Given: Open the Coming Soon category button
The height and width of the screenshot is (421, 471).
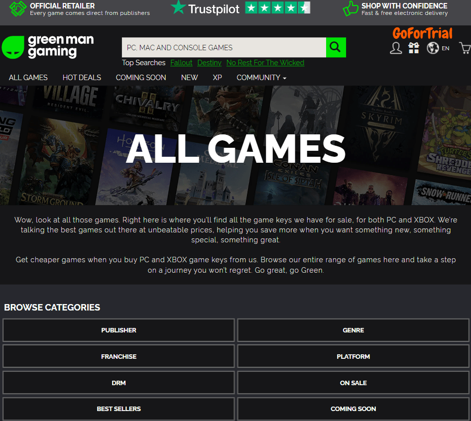Looking at the screenshot, I should (x=353, y=409).
